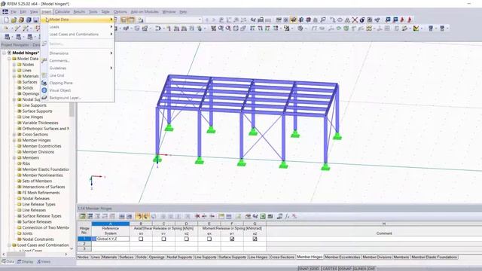Select Background Layer menu item
The image size is (482, 271).
pos(78,98)
